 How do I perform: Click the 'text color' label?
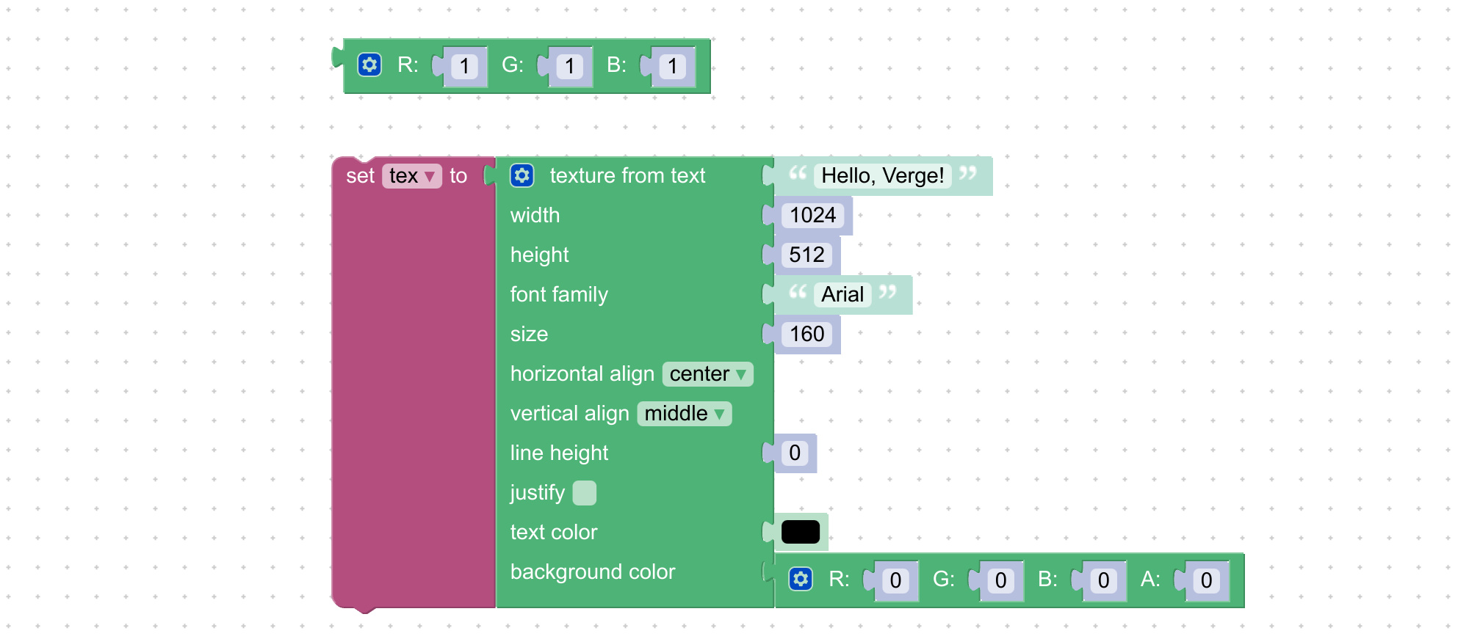(554, 532)
